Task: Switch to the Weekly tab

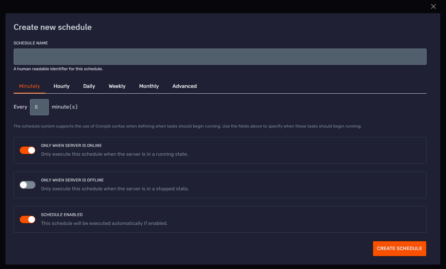Action: [117, 86]
